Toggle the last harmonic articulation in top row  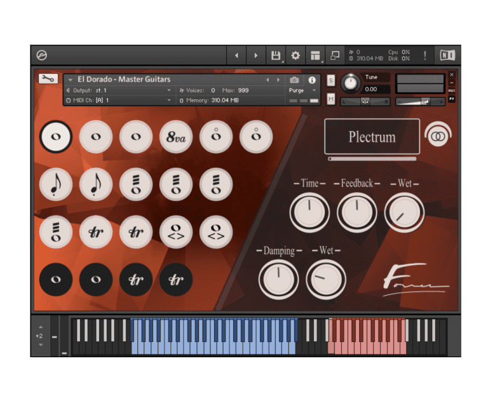coord(256,137)
